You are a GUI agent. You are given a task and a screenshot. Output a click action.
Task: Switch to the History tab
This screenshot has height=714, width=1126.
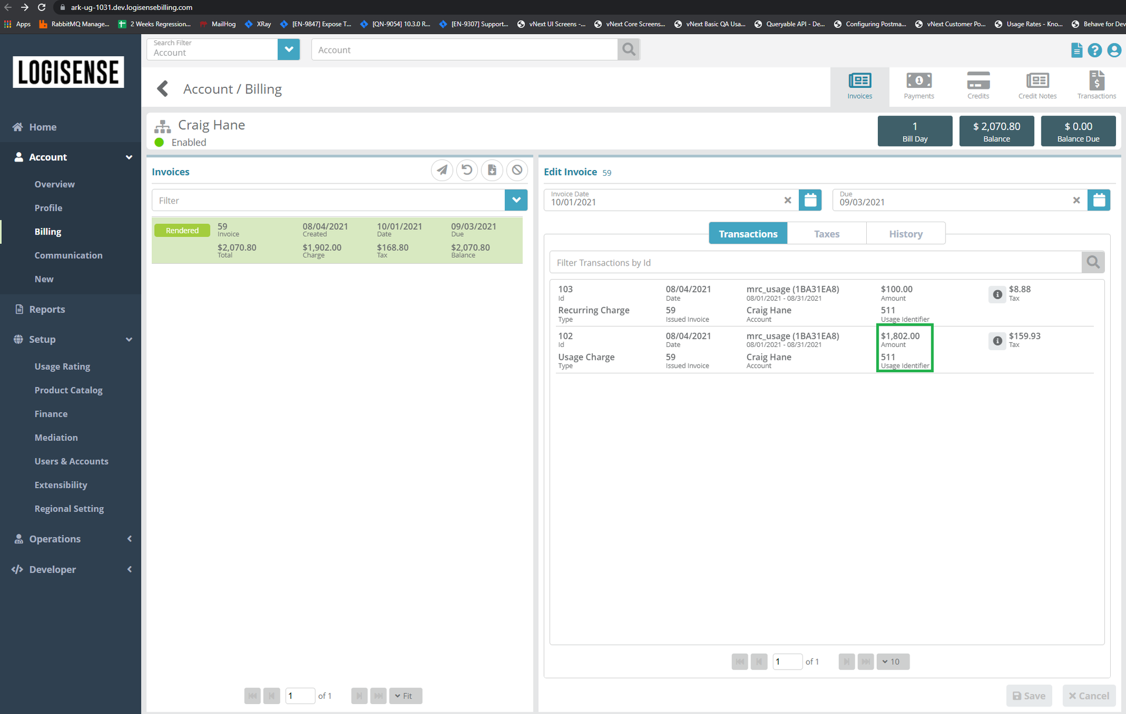905,234
